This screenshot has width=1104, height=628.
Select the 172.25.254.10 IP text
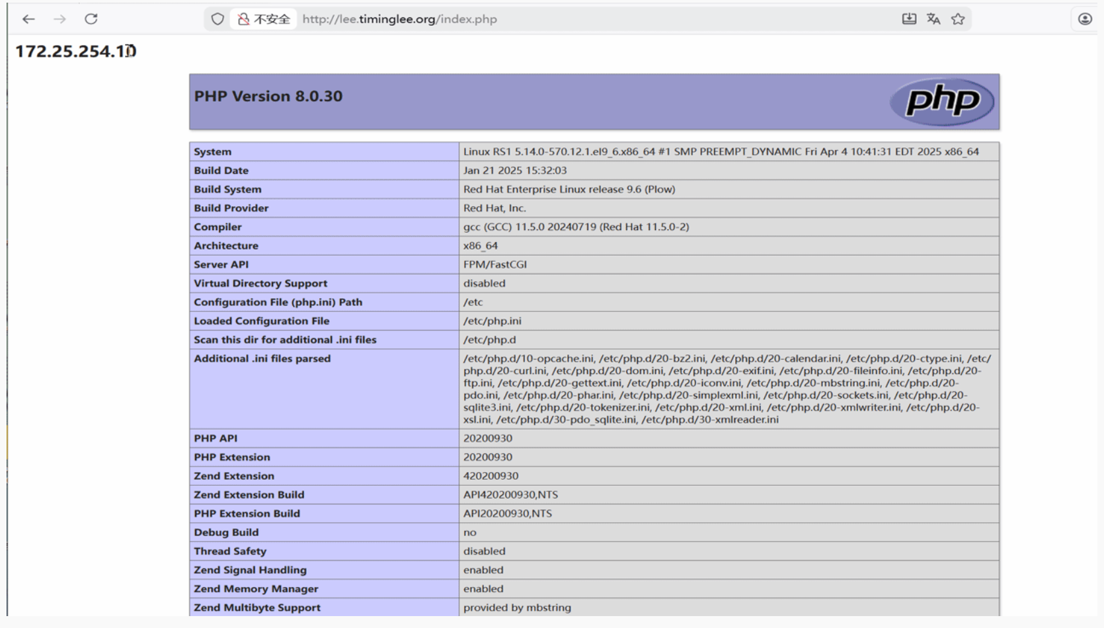(75, 52)
